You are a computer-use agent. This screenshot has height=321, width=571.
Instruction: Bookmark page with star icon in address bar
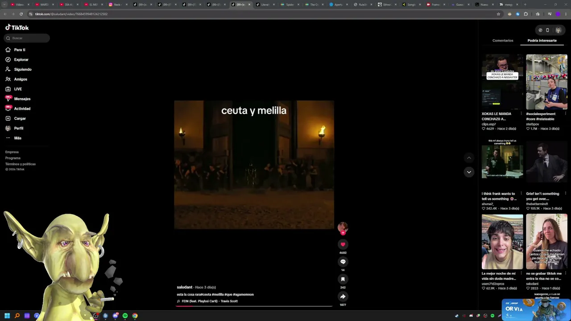click(x=498, y=14)
